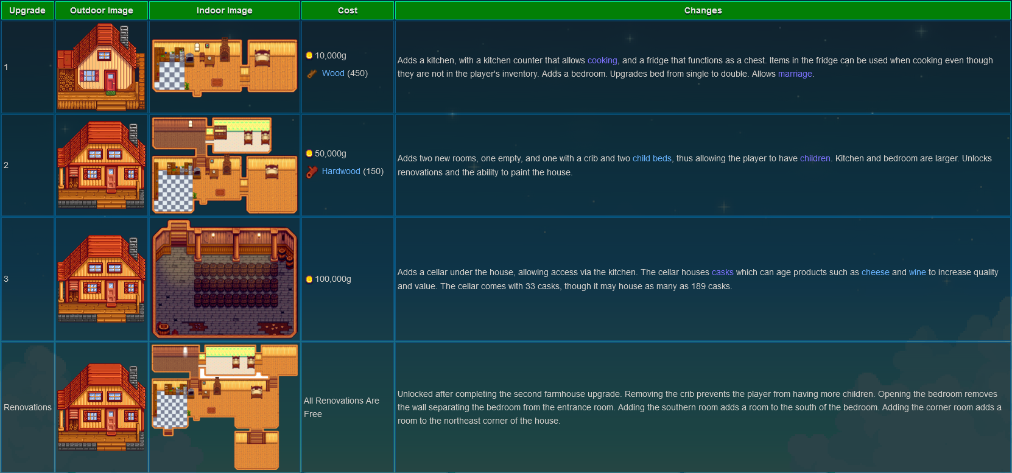This screenshot has height=473, width=1012.
Task: Select the 50,000g cost text
Action: (331, 153)
